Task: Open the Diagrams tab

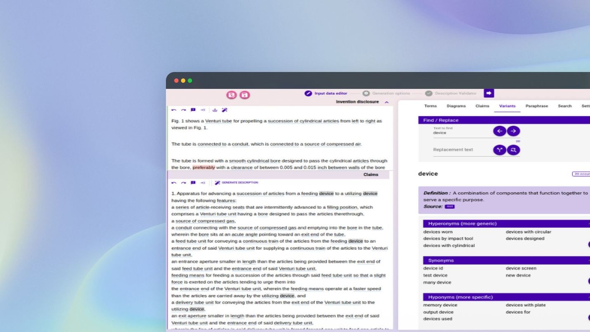Action: click(x=456, y=106)
